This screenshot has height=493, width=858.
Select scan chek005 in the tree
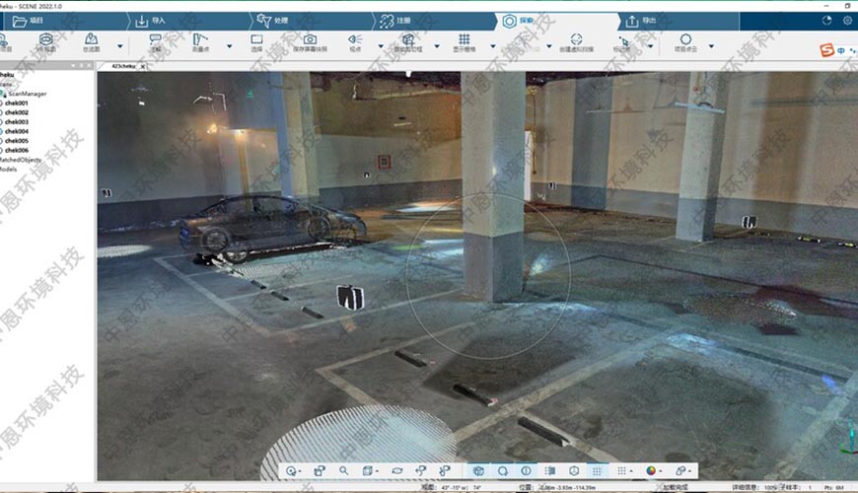tap(17, 141)
